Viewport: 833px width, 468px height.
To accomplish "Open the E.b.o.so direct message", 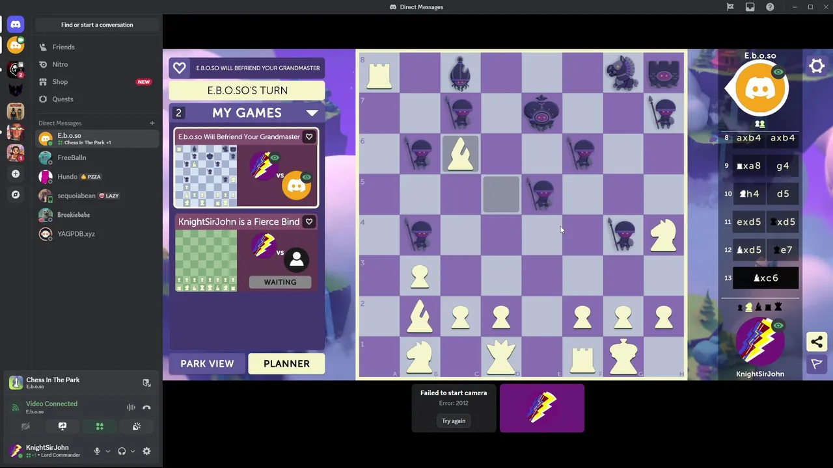I will click(x=97, y=138).
